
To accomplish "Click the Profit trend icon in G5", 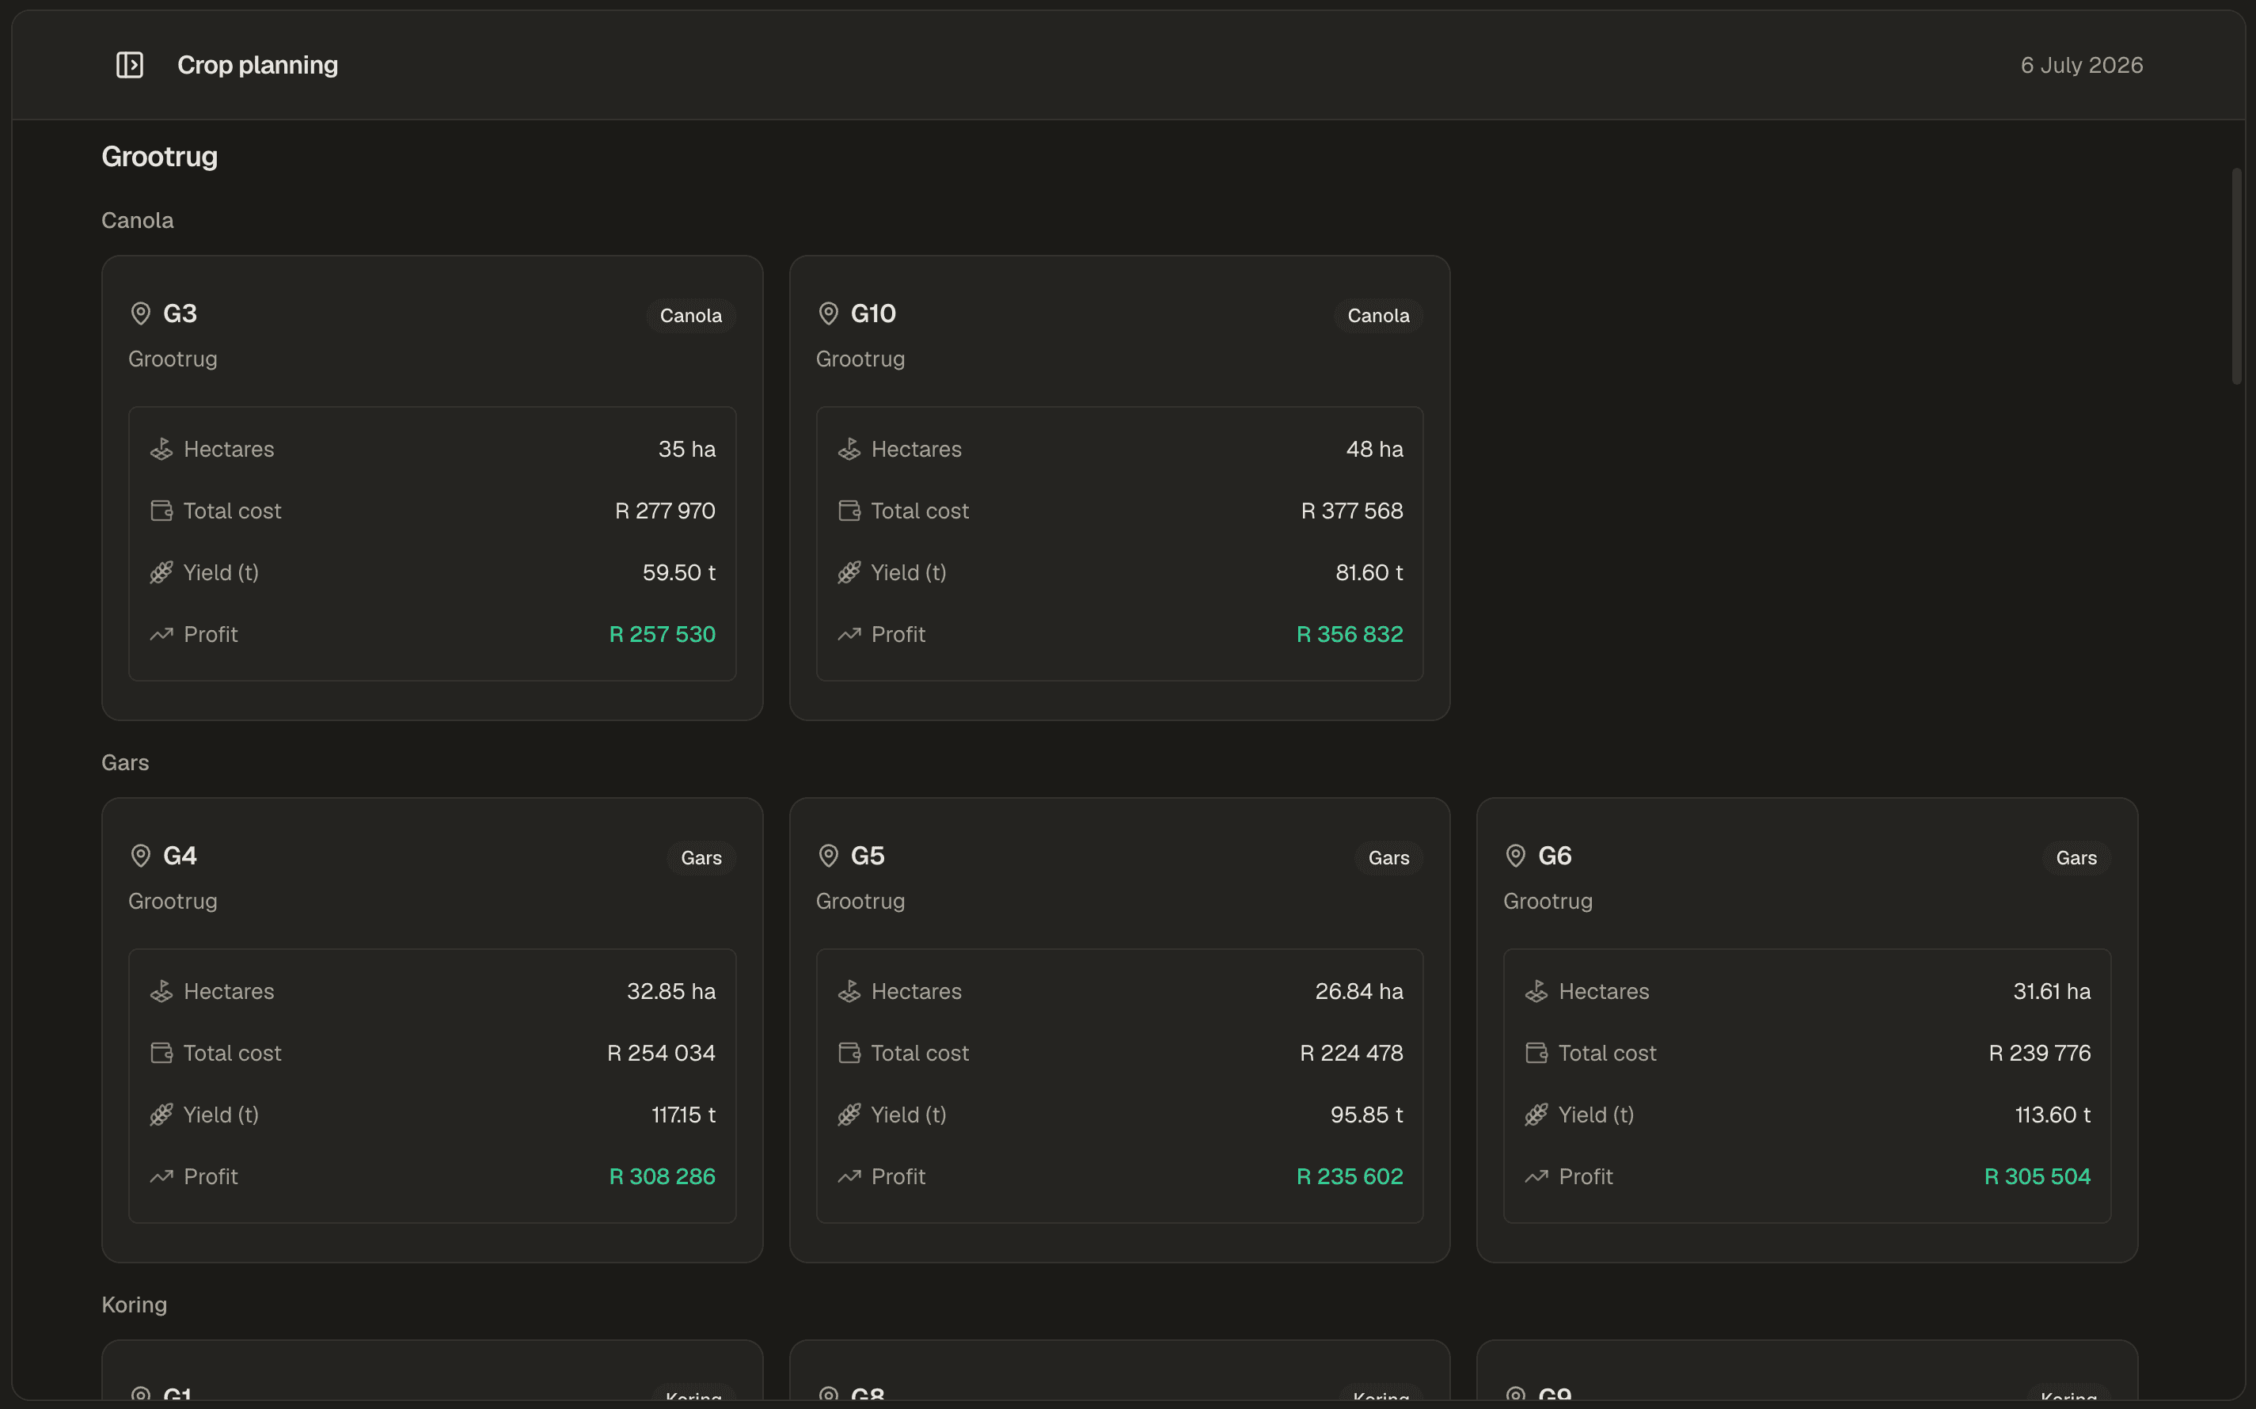I will 849,1177.
